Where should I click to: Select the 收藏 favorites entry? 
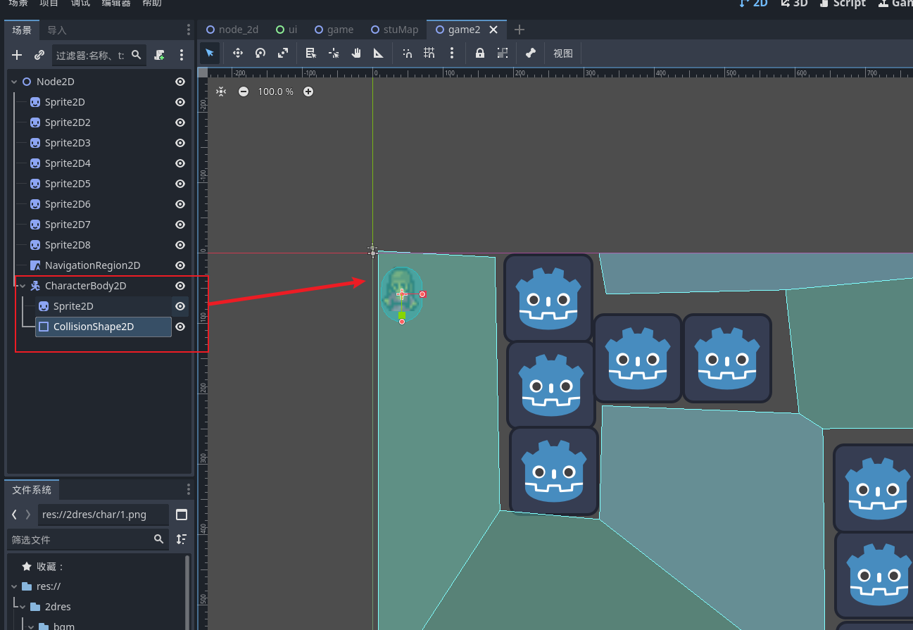[x=43, y=567]
